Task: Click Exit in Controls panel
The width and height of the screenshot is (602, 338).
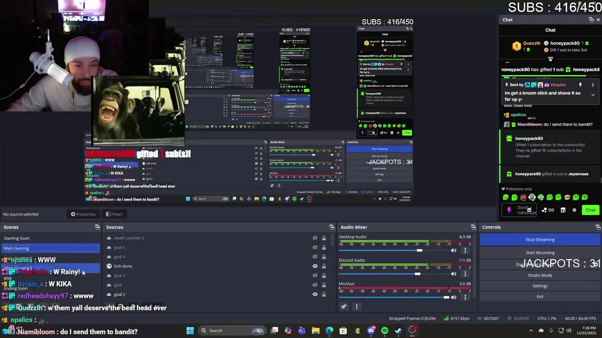Action: pos(540,297)
